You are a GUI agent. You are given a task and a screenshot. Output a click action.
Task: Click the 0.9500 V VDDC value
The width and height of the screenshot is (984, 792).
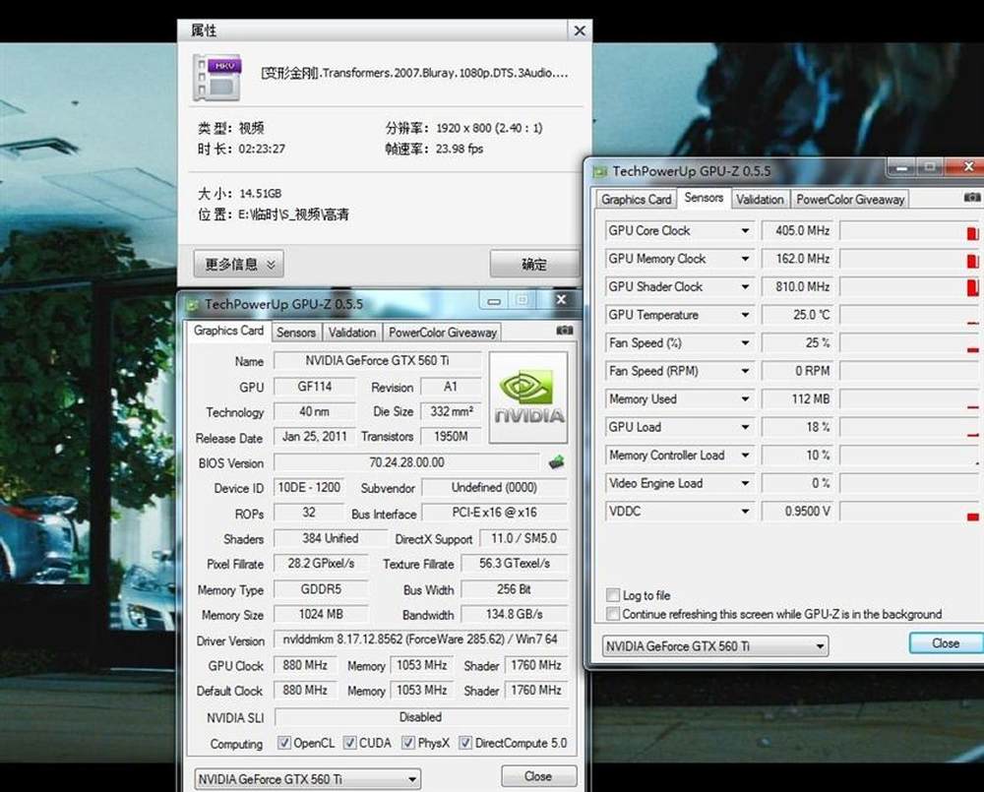[798, 511]
